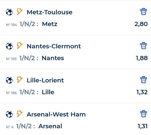The width and height of the screenshot is (151, 135).
Task: Delete the Metz-Toulouse bet with trash icon
Action: pyautogui.click(x=143, y=12)
